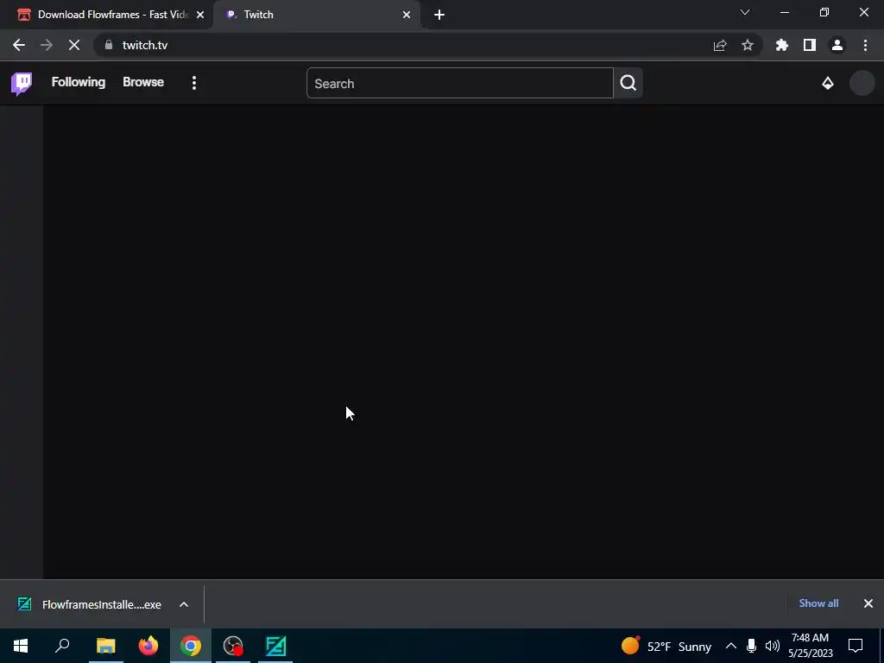Viewport: 884px width, 663px height.
Task: Open the Get Bits diamond icon
Action: coord(828,84)
